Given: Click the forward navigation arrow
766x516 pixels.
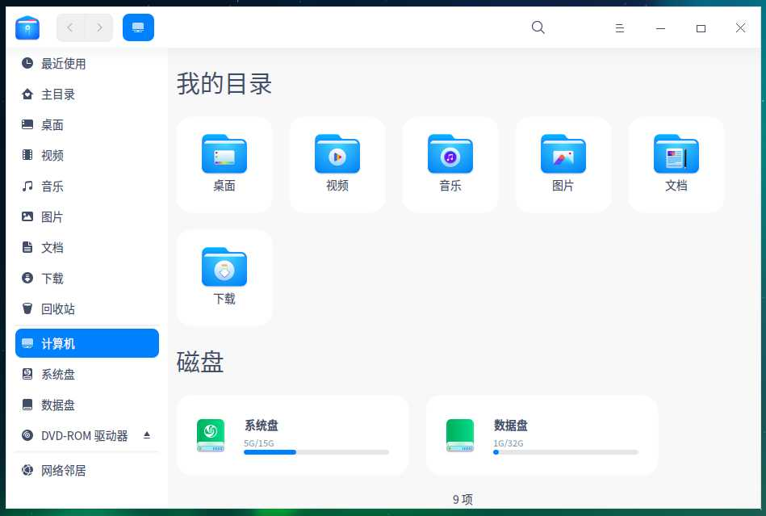Looking at the screenshot, I should (x=99, y=27).
